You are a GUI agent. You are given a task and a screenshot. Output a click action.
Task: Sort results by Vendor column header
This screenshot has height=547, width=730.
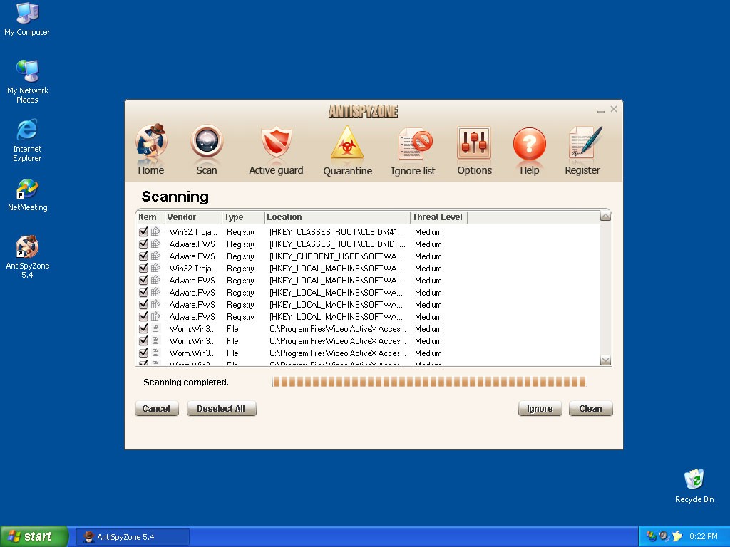pyautogui.click(x=192, y=217)
